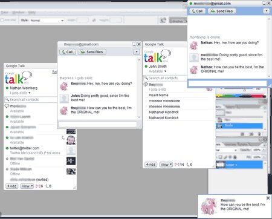This screenshot has height=219, width=272.
Task: Open the View dropdown in John Smith's Google Talk
Action: tap(166, 165)
